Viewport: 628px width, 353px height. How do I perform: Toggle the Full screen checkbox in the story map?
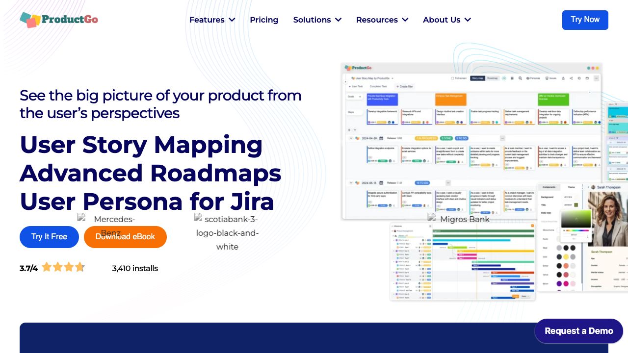[452, 78]
